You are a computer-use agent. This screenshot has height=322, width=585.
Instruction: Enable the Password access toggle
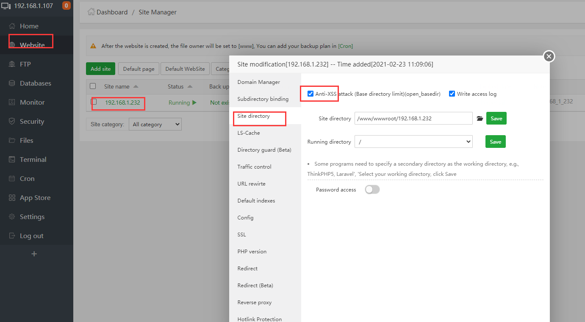pyautogui.click(x=372, y=189)
